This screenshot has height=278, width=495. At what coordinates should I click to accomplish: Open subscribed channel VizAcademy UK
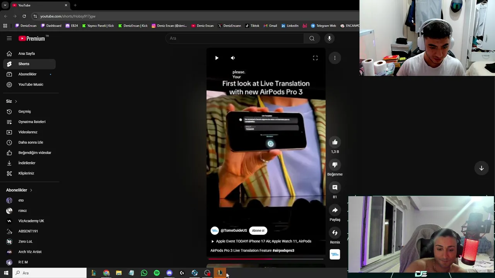click(29, 221)
